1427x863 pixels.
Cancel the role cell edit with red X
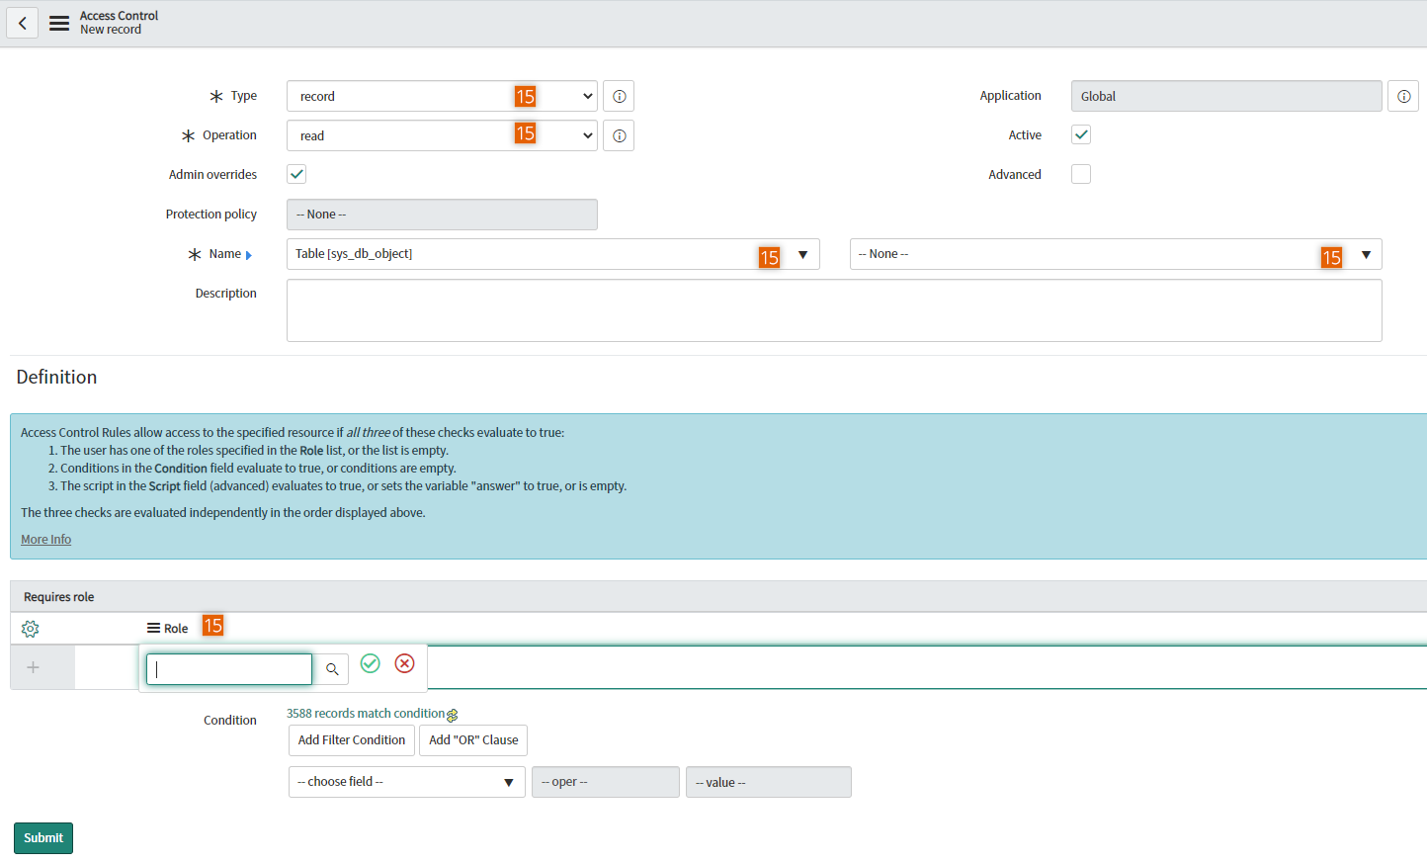tap(404, 663)
